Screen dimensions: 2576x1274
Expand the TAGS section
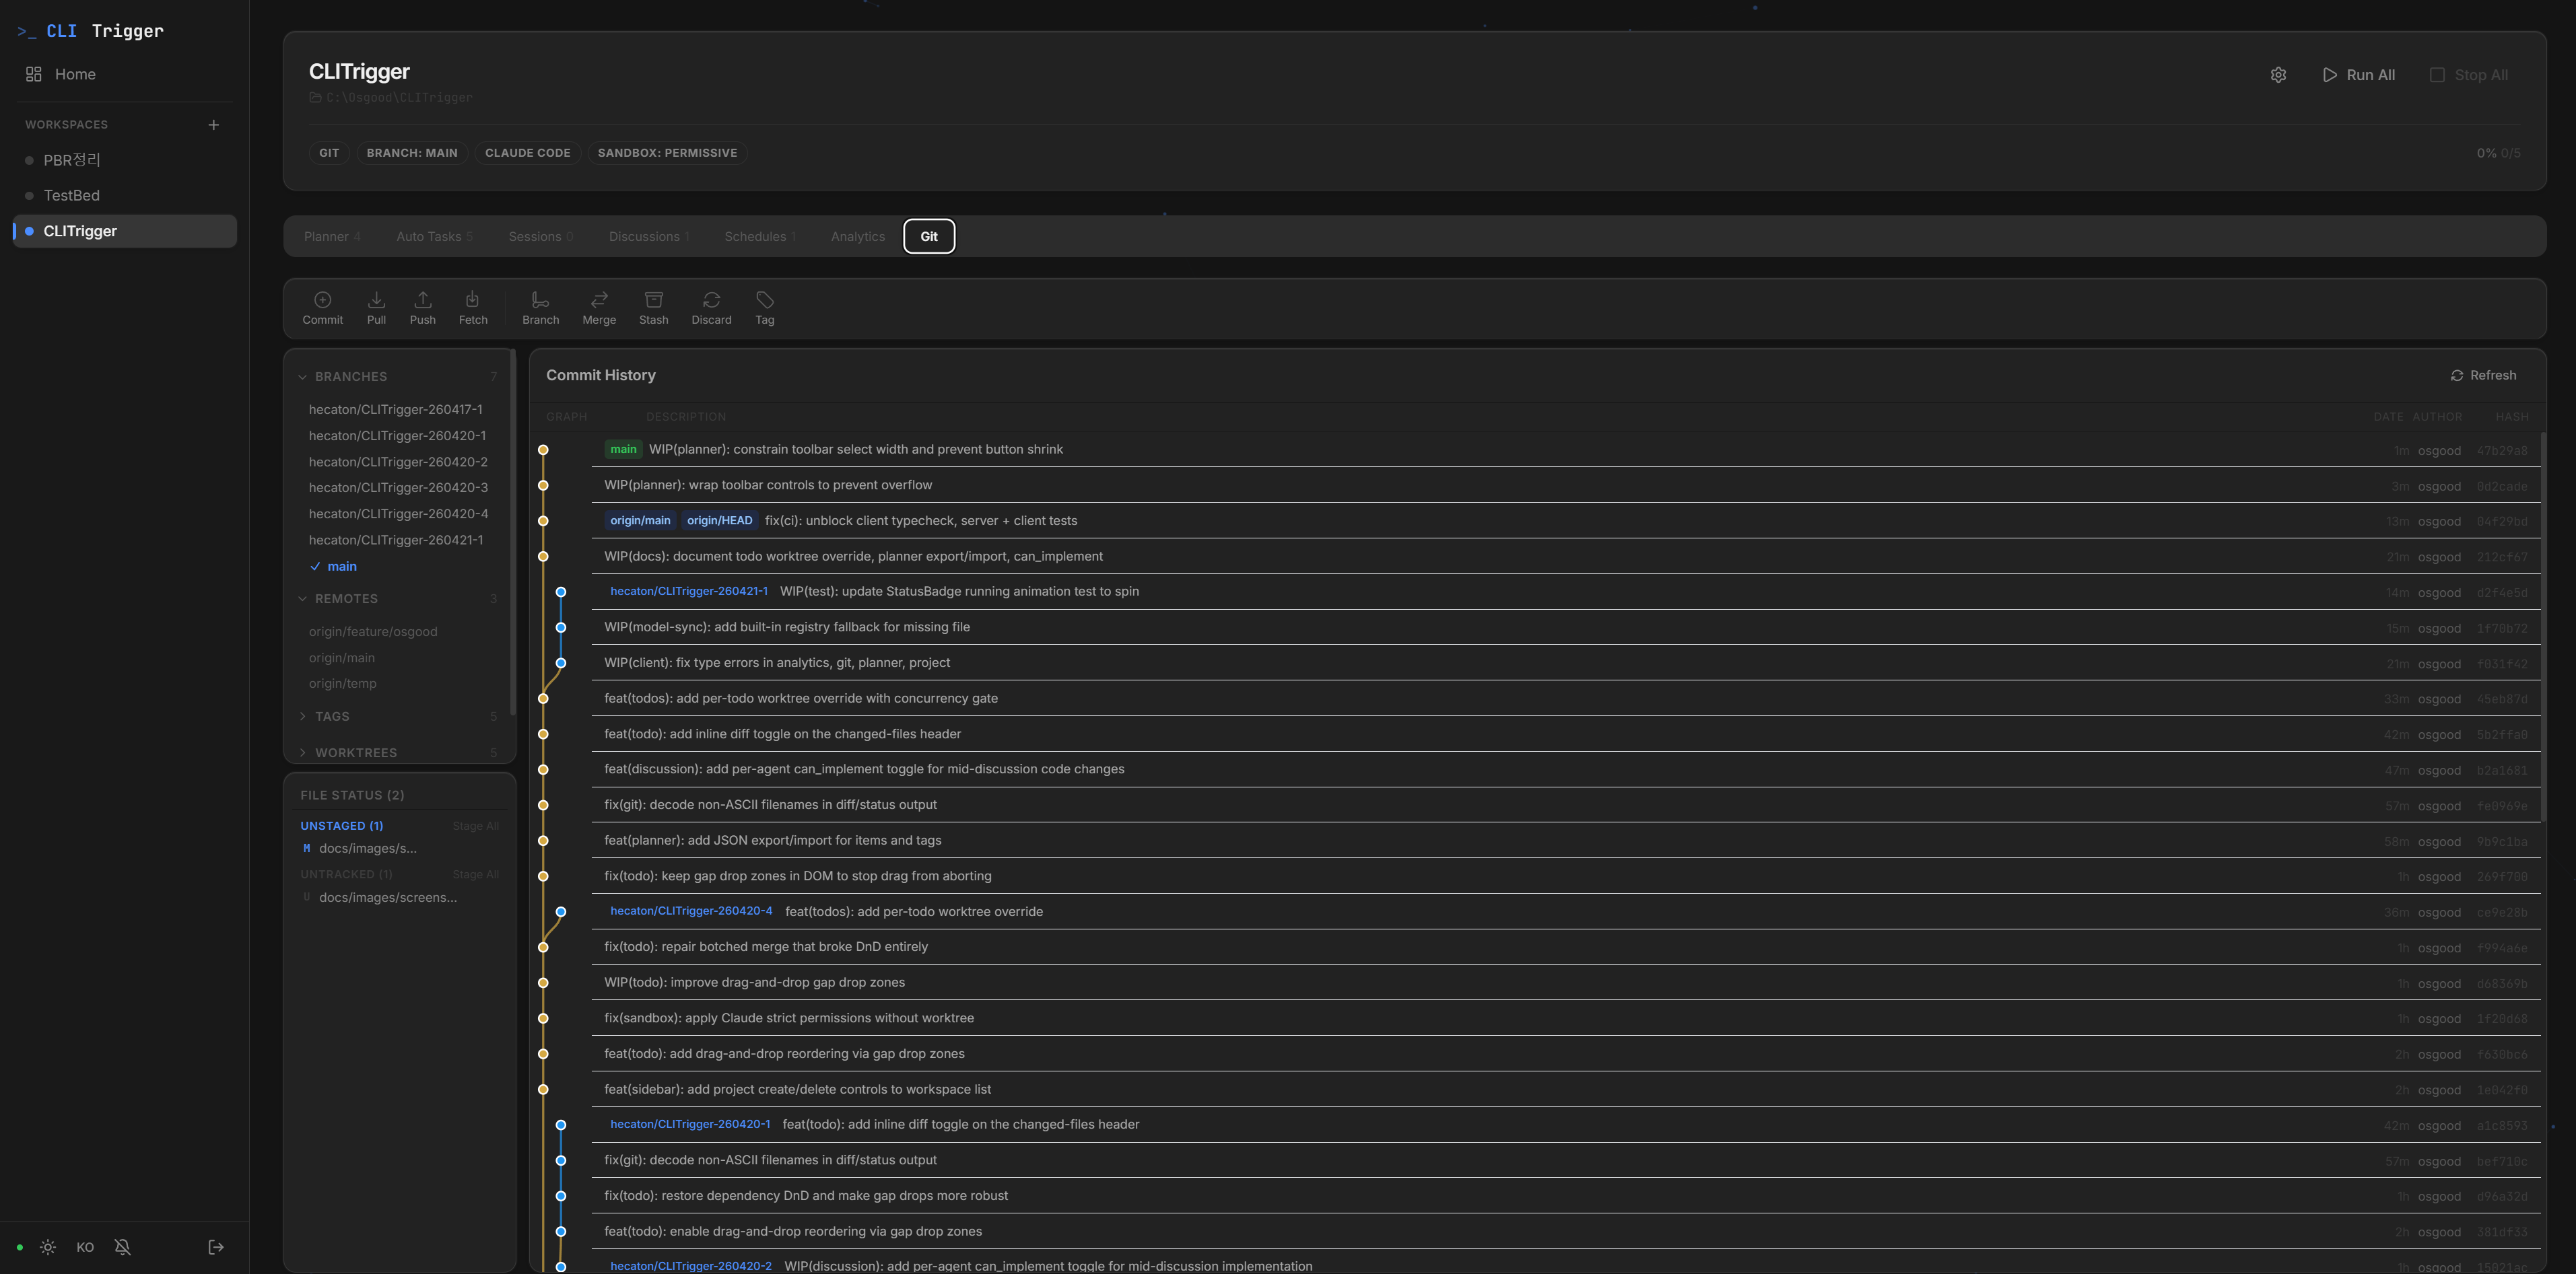398,717
